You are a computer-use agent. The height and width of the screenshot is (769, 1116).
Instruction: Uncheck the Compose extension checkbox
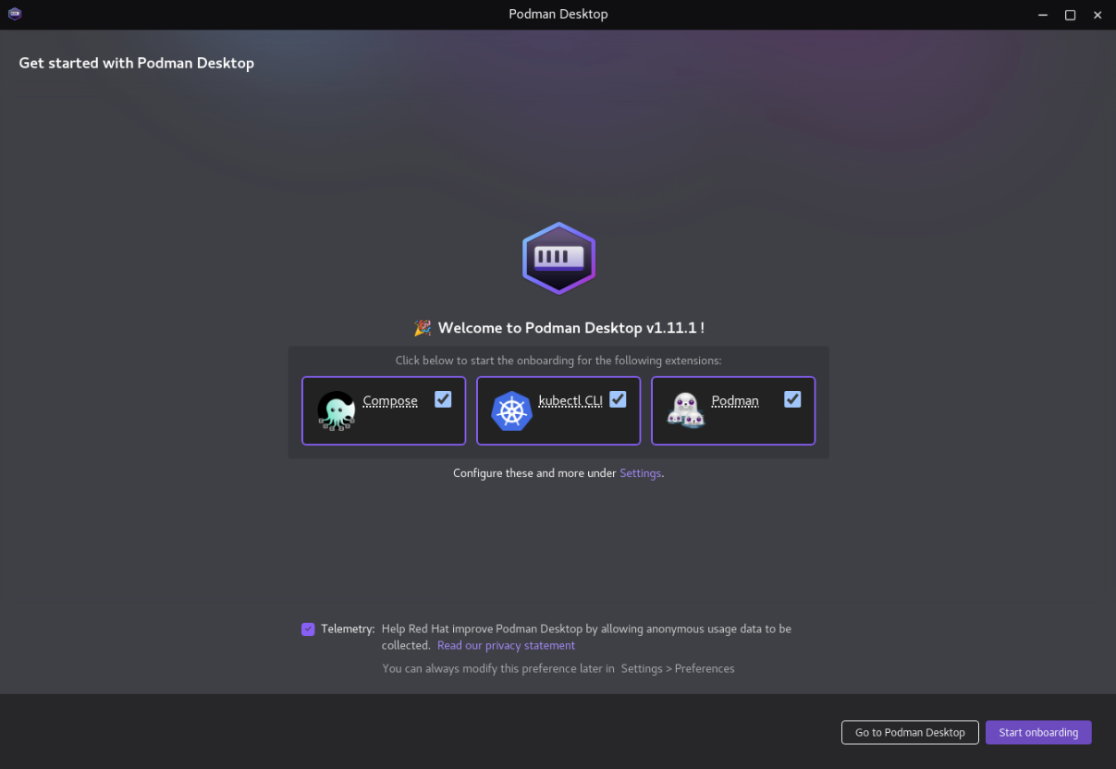coord(443,399)
